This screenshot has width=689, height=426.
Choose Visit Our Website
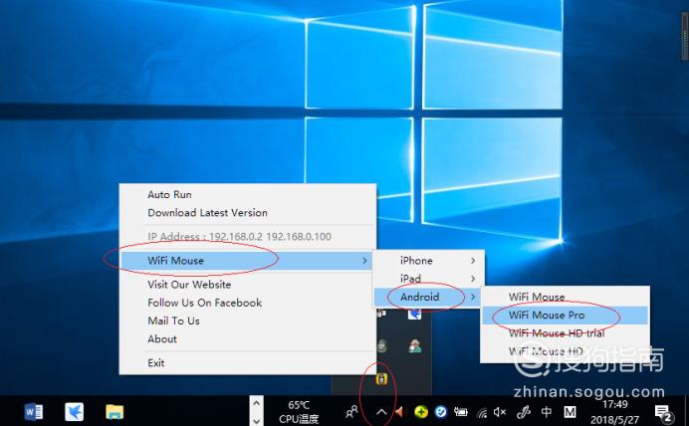248,285
